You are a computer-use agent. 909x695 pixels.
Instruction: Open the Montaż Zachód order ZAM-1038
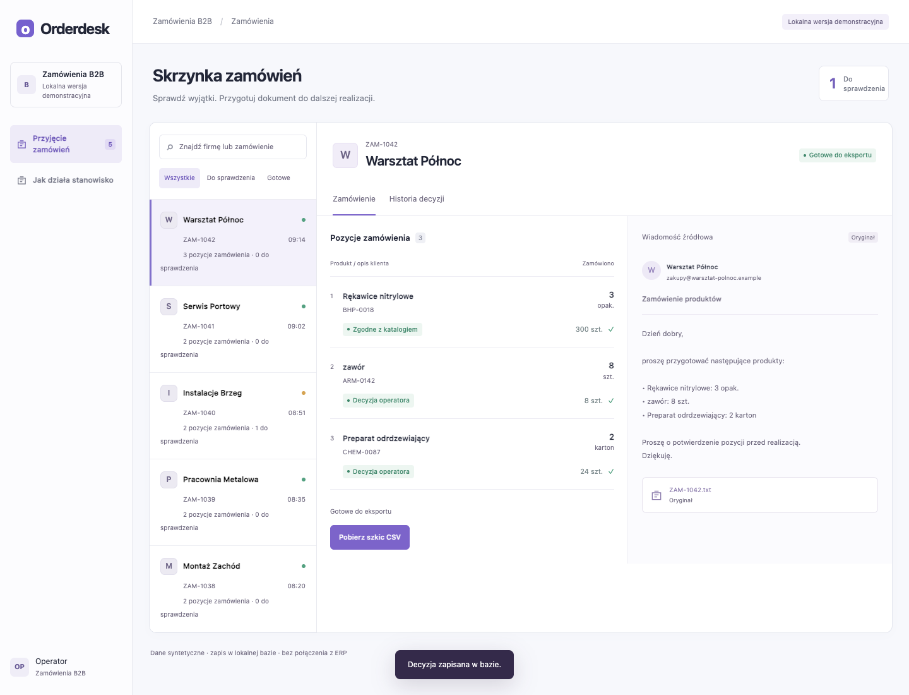(x=233, y=589)
